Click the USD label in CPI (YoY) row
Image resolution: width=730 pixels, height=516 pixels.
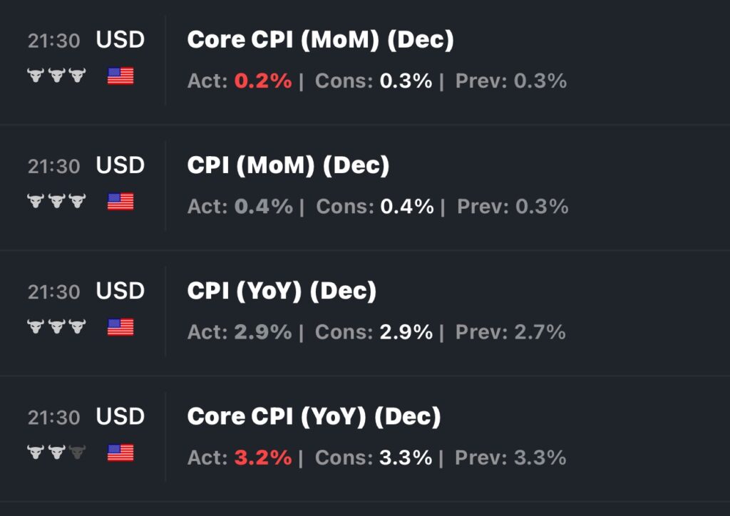coord(120,291)
